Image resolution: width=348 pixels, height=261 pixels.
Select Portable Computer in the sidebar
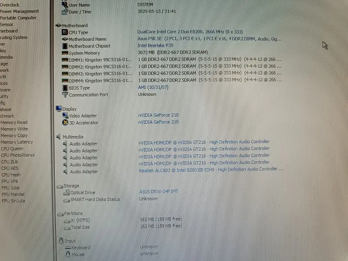18,18
